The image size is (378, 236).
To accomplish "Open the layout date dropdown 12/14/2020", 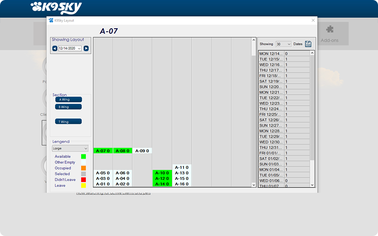I will pos(70,48).
